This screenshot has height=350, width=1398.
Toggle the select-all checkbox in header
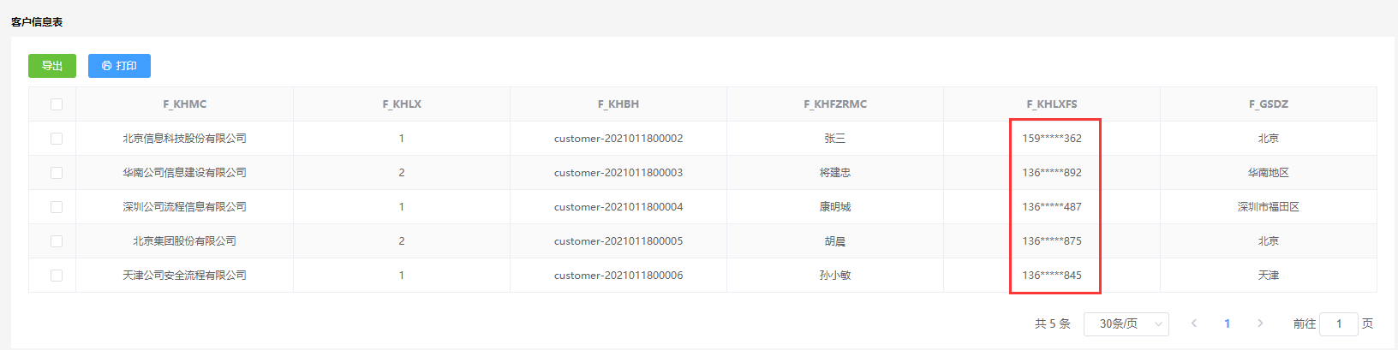tap(57, 104)
